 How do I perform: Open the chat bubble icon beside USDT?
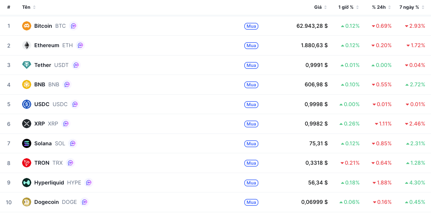(x=76, y=65)
